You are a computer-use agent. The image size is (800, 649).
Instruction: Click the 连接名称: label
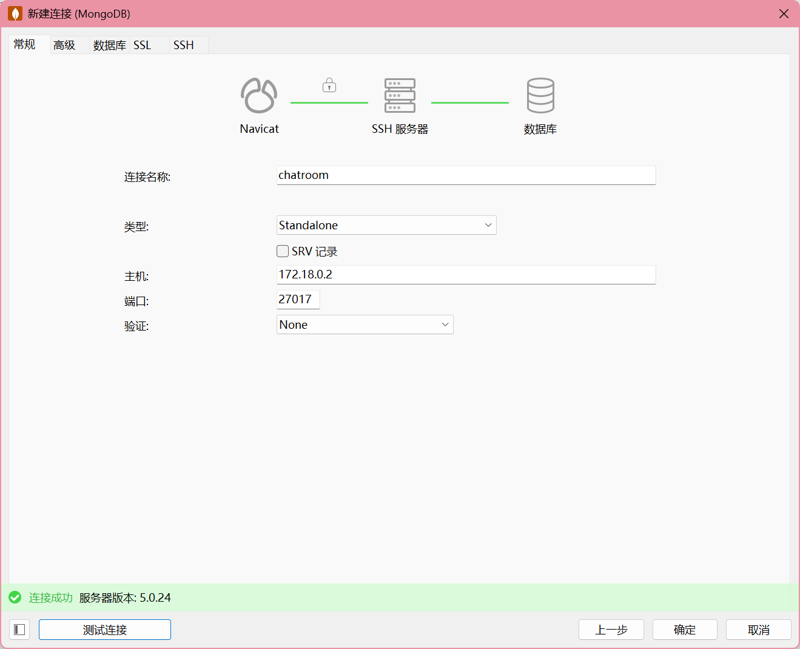[x=147, y=177]
